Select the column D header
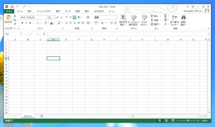 (53, 40)
